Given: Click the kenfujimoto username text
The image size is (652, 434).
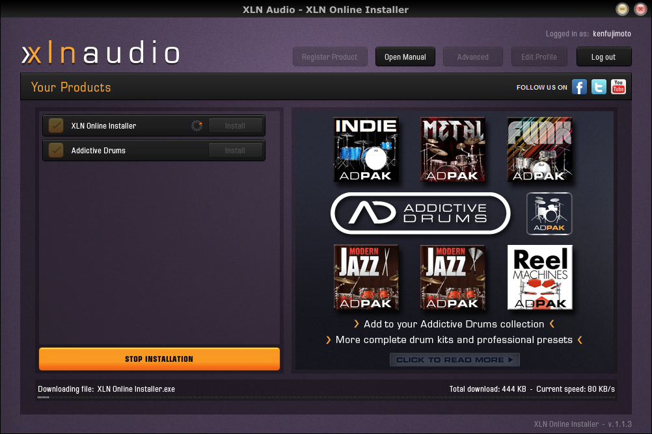Looking at the screenshot, I should [612, 34].
